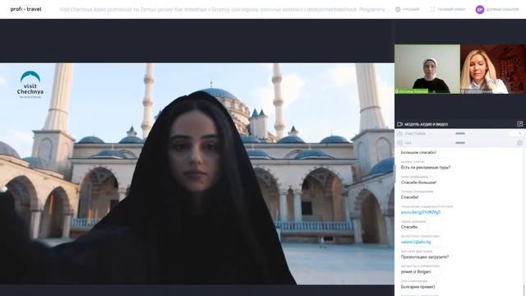Click the webinar title text in header
The width and height of the screenshot is (526, 296).
point(224,9)
